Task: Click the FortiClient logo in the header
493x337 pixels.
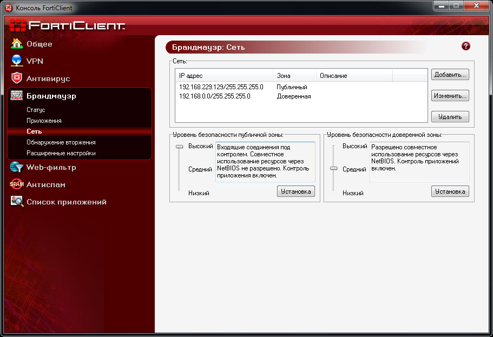Action: point(67,25)
